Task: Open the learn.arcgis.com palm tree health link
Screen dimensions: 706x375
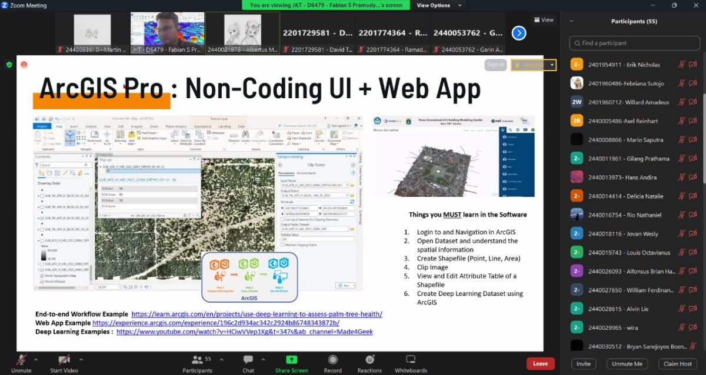Action: point(257,314)
